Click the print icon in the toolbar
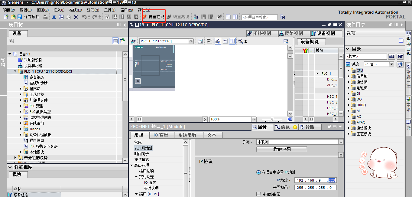This screenshot has width=412, height=197. pyautogui.click(x=45, y=17)
